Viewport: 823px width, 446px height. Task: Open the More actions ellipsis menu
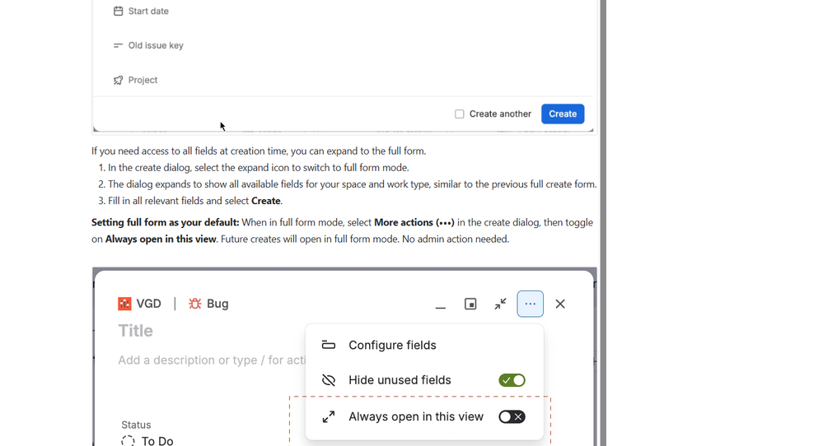530,304
